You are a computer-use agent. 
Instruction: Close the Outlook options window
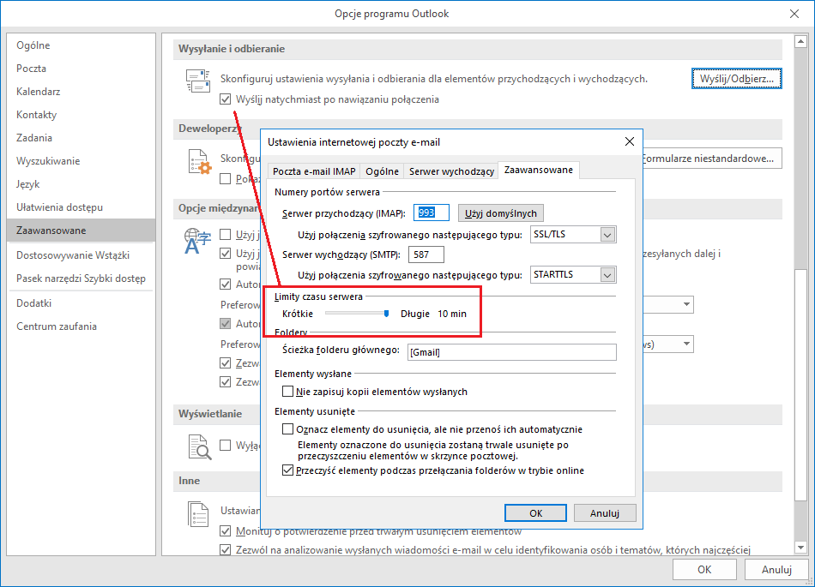coord(794,14)
